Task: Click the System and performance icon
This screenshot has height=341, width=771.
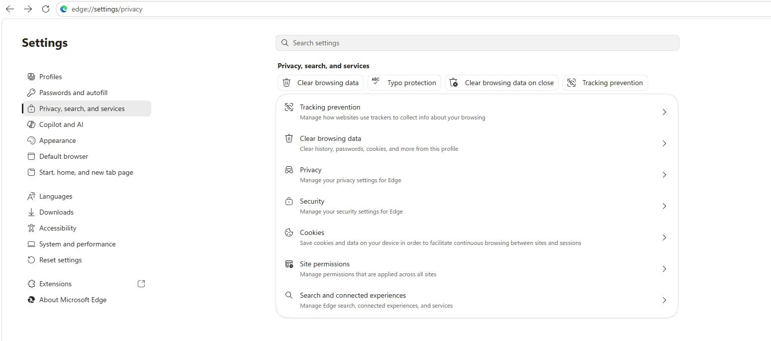Action: tap(31, 244)
